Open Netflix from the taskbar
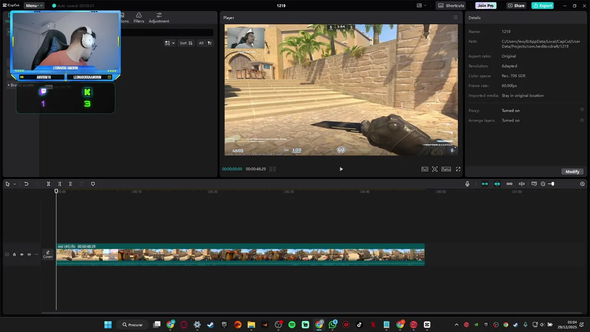Screen dimensions: 590x332 373,325
